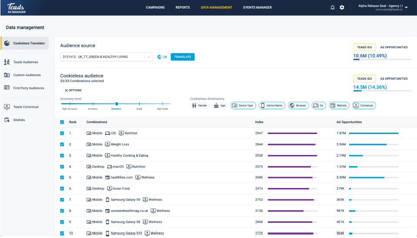The image size is (417, 238).
Task: Open Custom Audiences in sidebar
Action: click(27, 75)
